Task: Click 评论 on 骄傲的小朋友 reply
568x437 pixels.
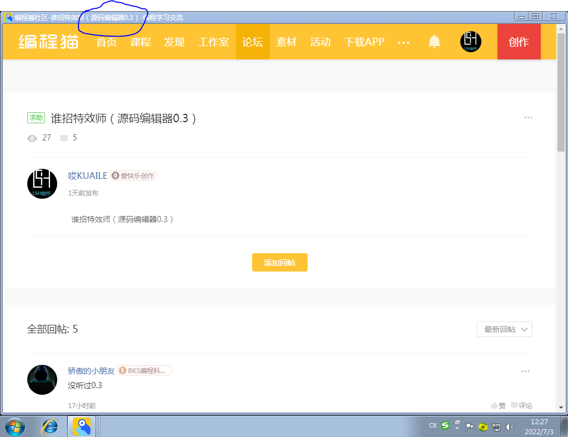Action: click(x=521, y=405)
